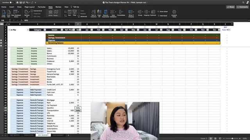Open the Details column filter dropdown
Screen dimensions: 250x140
[x=62, y=30]
